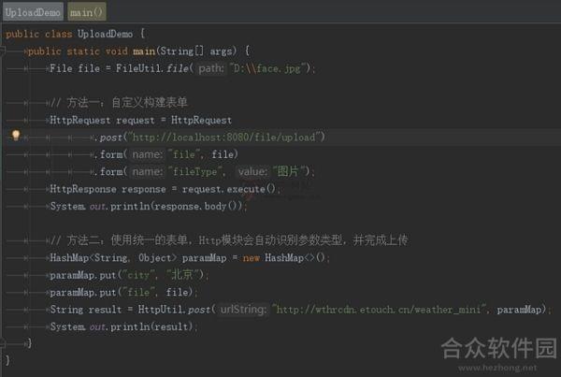Click HttpResponse response declaration
Viewport: 561px width, 377px height.
point(108,189)
